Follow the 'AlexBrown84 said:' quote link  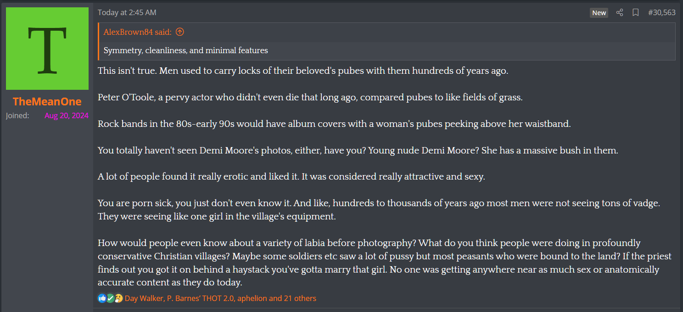[137, 32]
